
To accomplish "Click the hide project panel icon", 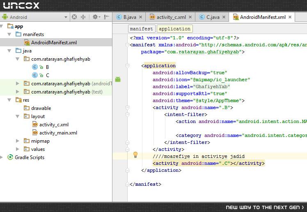I will pos(107,17).
